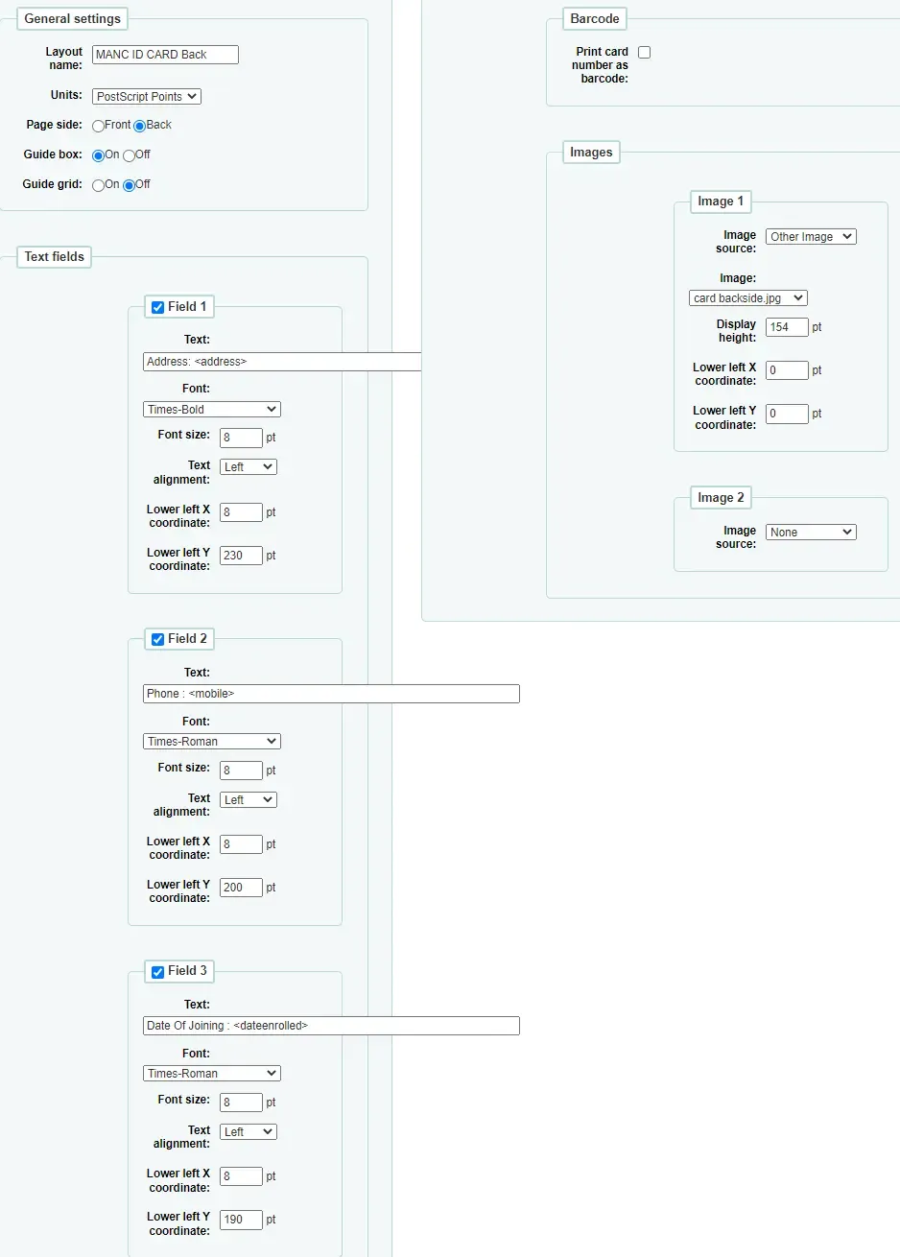
Task: Open Image 1 Image source dropdown
Action: coord(811,236)
